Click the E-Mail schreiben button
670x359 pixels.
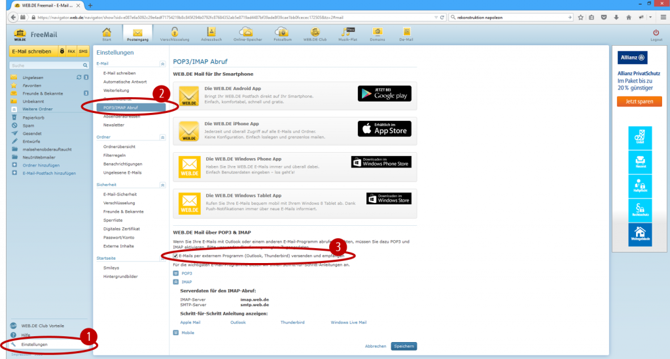33,51
